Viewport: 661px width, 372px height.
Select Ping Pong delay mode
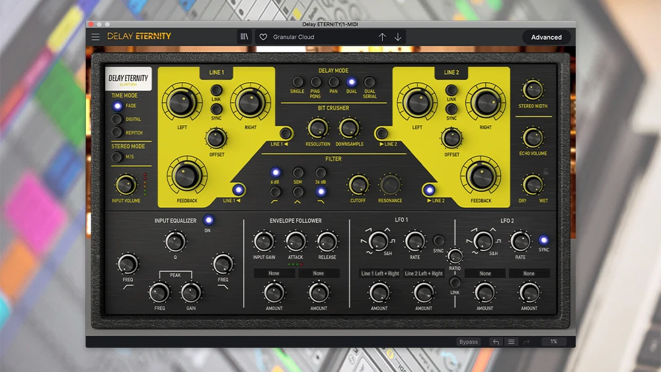click(x=316, y=83)
